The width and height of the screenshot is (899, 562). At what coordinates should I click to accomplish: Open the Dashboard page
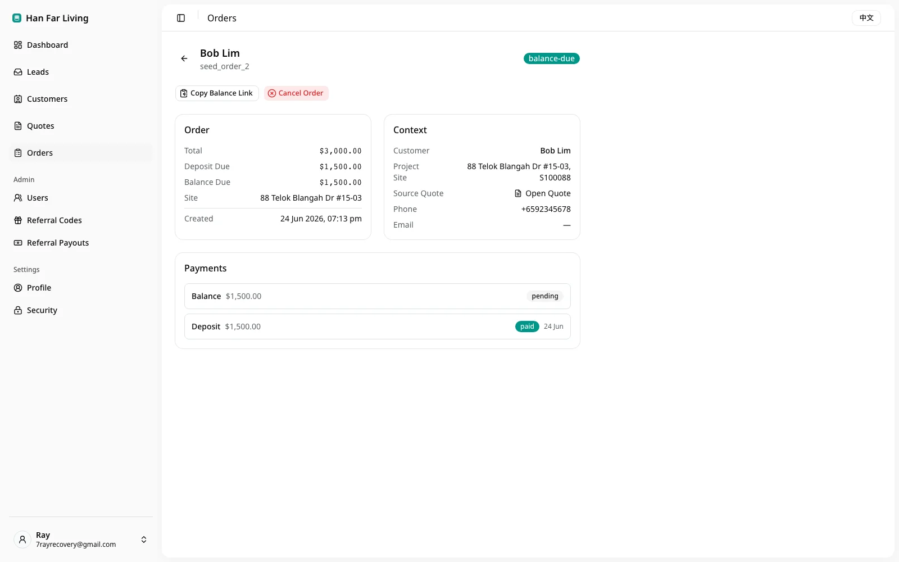(x=81, y=45)
